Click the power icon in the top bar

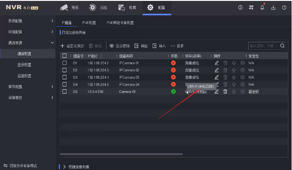pyautogui.click(x=284, y=8)
